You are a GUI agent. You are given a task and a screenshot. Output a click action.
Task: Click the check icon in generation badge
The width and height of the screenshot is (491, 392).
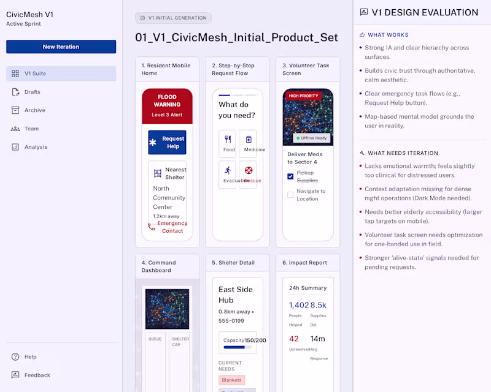142,18
